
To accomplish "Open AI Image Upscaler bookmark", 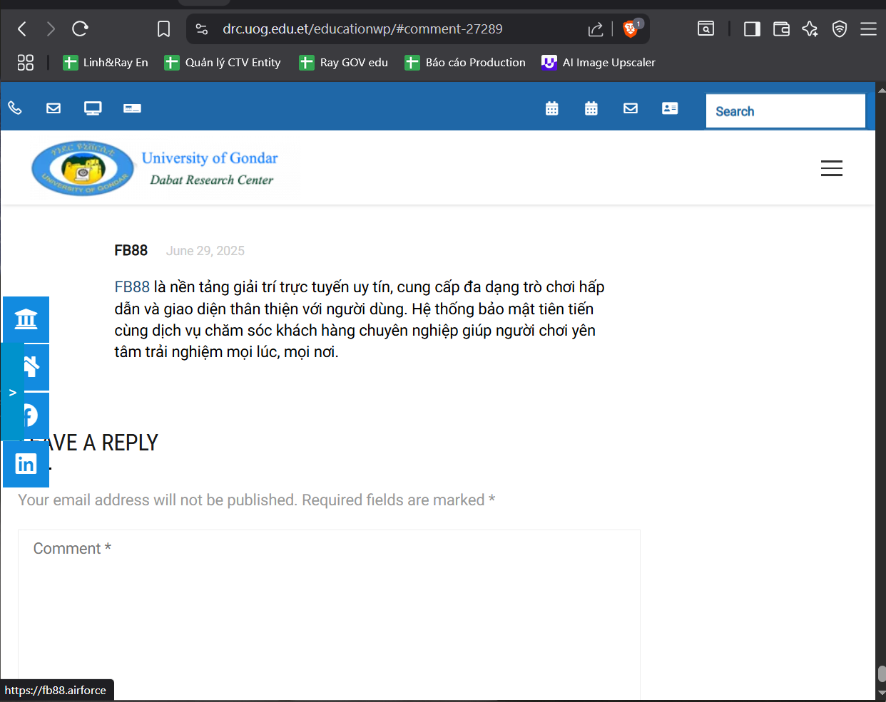I will [x=599, y=63].
